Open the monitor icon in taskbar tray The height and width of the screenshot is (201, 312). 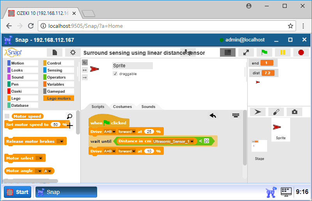coord(286,192)
